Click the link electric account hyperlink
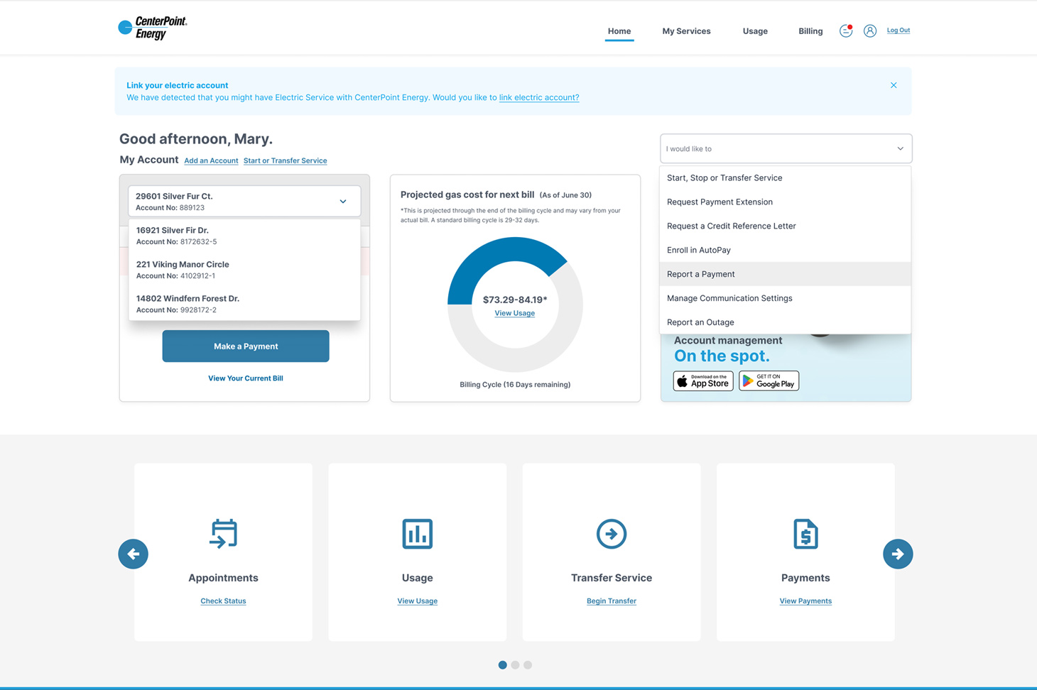 click(x=538, y=98)
